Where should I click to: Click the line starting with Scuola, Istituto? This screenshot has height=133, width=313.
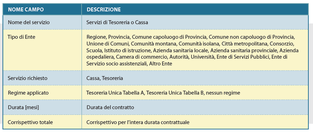click(192, 50)
